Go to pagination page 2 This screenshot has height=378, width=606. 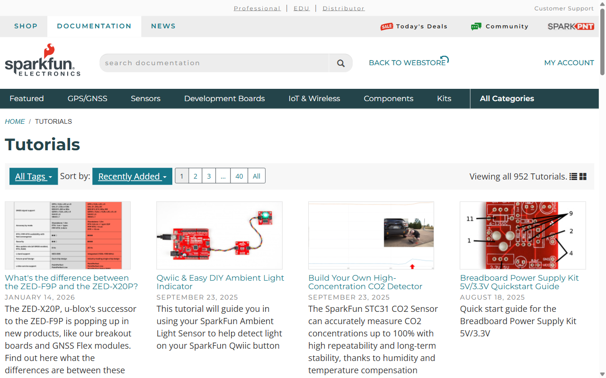(195, 176)
